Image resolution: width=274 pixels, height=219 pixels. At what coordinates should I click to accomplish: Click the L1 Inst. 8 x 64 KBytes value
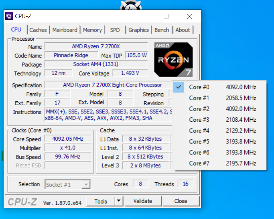[146, 148]
